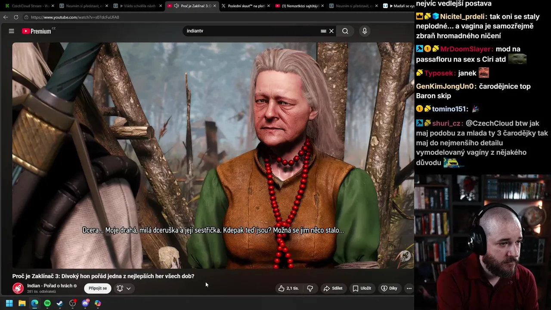Click the Díky thanks button
Image resolution: width=551 pixels, height=310 pixels.
point(389,288)
